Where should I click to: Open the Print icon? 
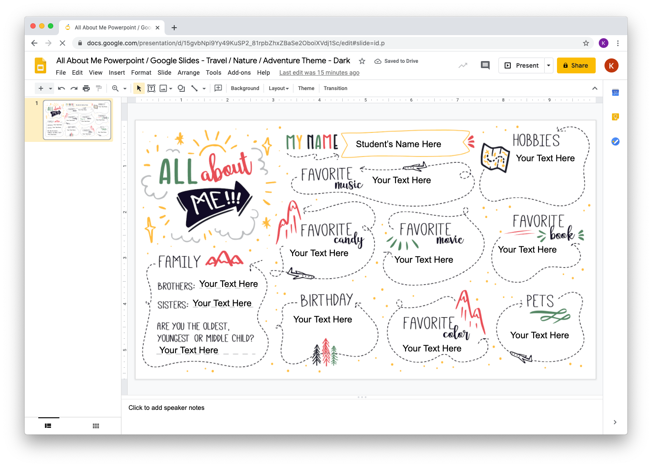(x=86, y=88)
